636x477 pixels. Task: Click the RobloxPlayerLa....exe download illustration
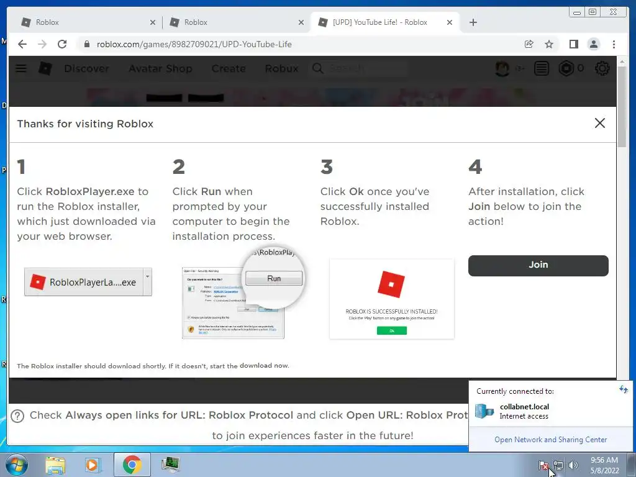(x=88, y=282)
